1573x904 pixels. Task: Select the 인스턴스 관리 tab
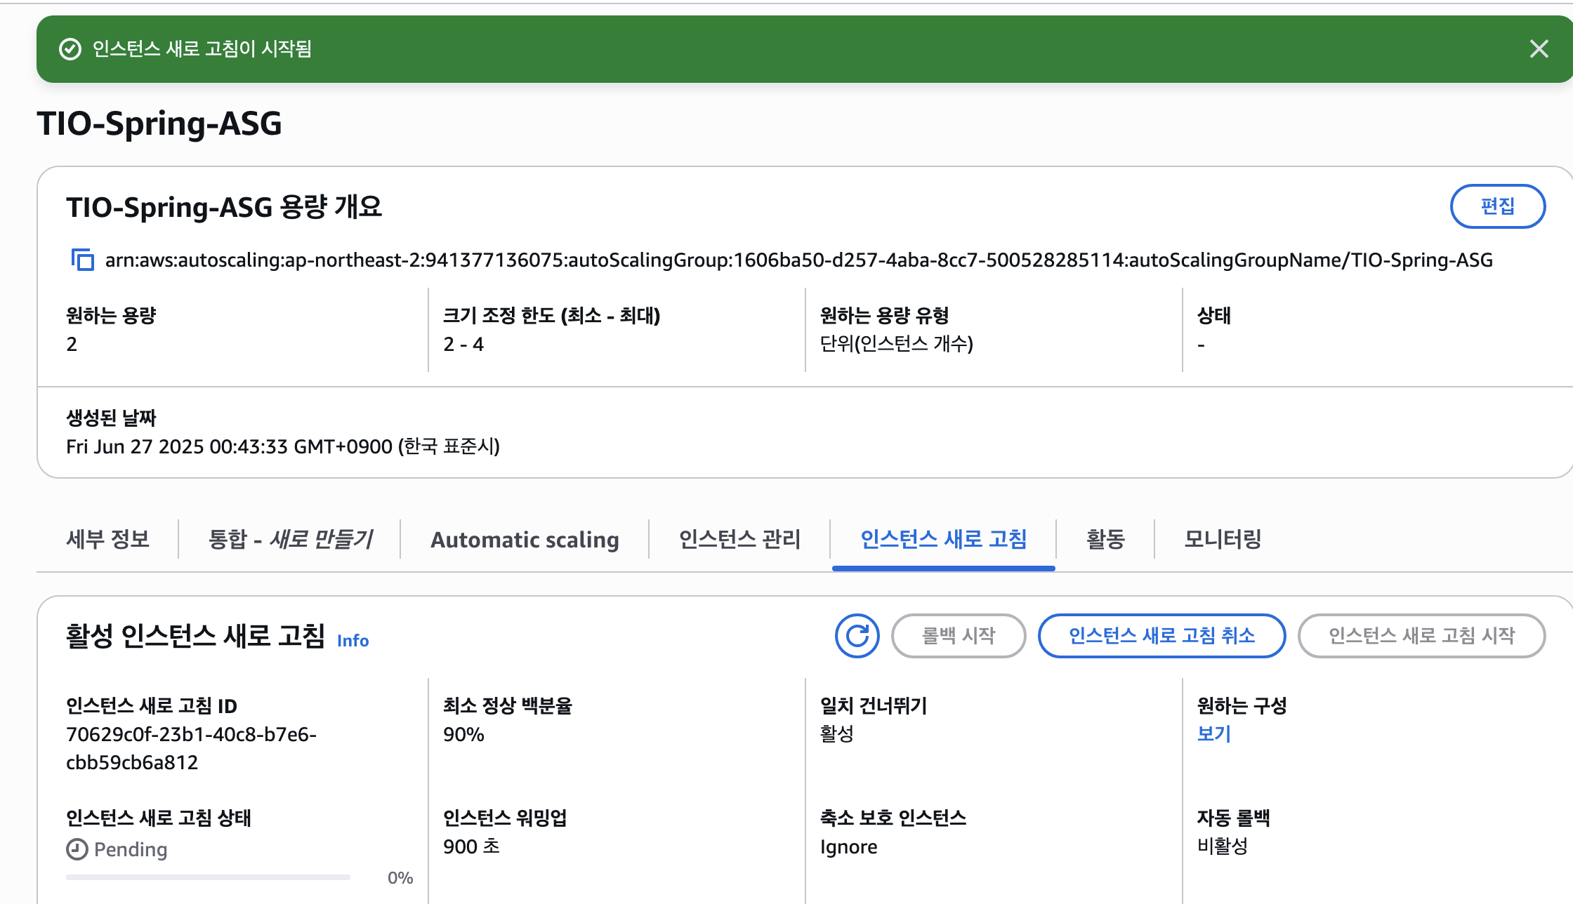[739, 539]
